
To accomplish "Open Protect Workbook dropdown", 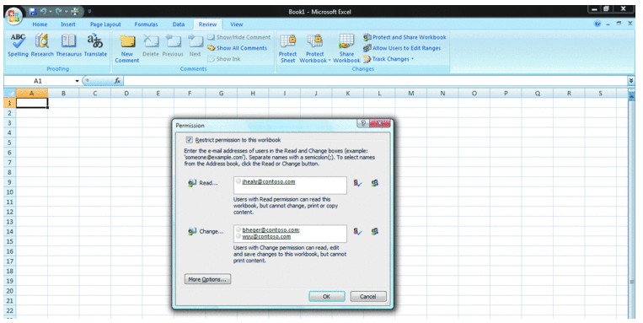I will 314,48.
